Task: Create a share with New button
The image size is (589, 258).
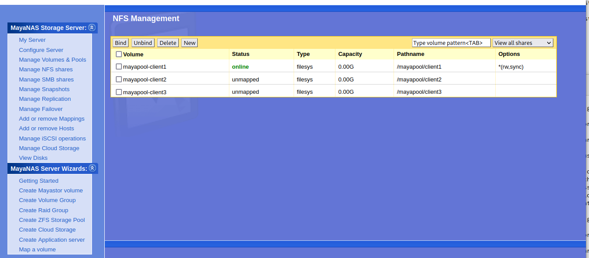Action: 190,43
